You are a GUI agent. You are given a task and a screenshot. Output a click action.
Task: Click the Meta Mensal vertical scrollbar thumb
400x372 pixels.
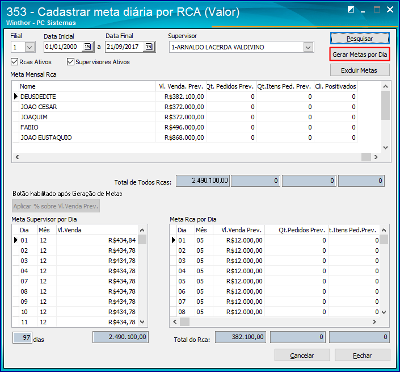click(385, 105)
